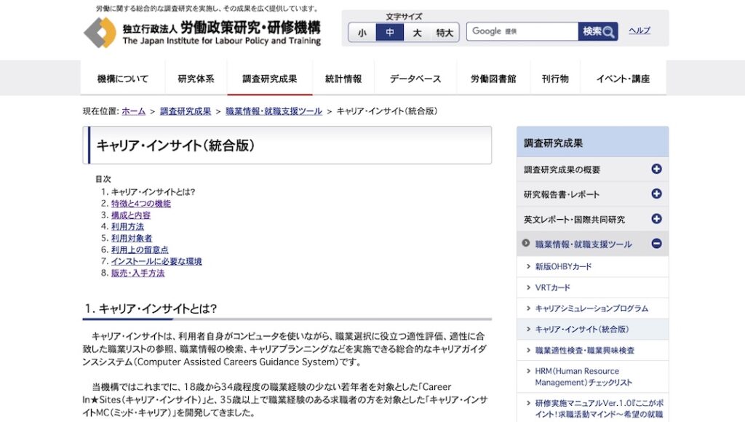Switch to the 調査研究成果 navigation tab
Image resolution: width=745 pixels, height=422 pixels.
click(x=269, y=77)
